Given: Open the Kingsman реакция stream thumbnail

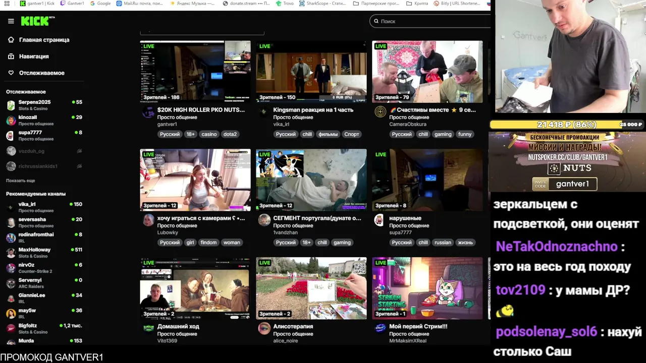Looking at the screenshot, I should (x=311, y=72).
